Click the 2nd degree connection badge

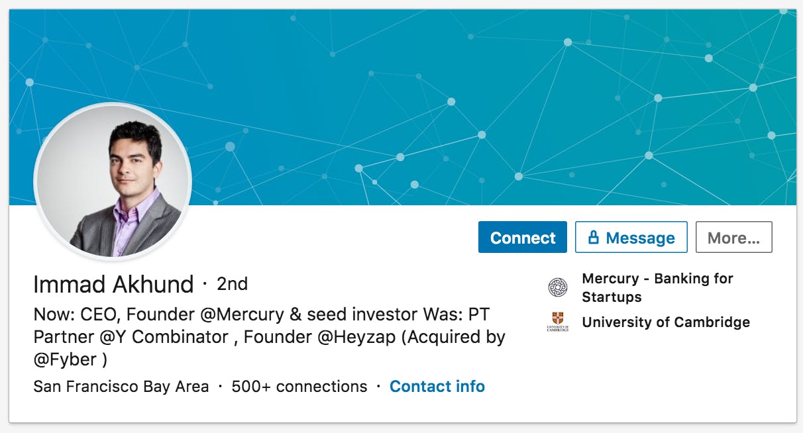tap(231, 283)
